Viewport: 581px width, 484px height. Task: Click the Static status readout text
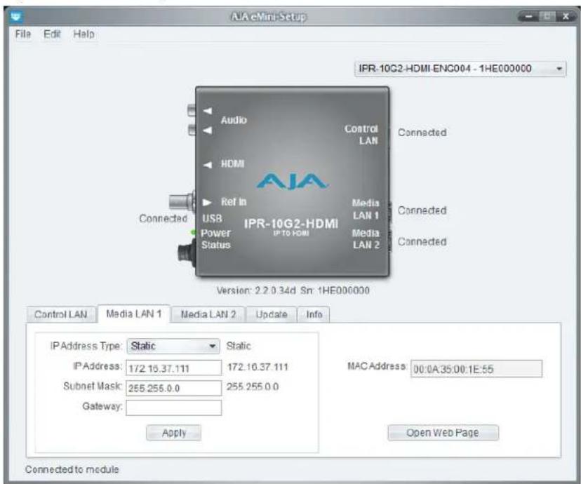(239, 346)
